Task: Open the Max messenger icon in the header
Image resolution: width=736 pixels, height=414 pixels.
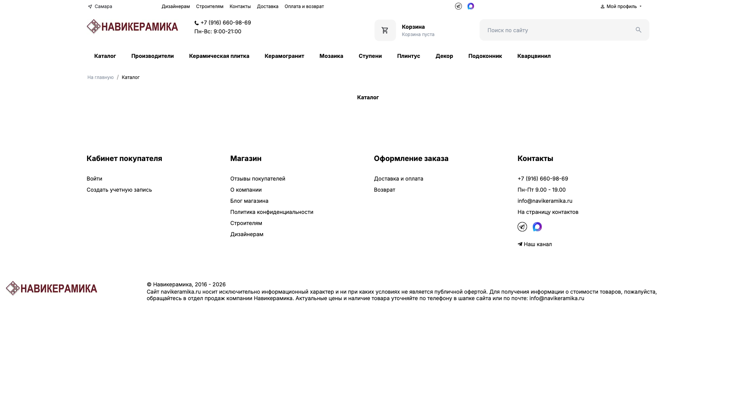Action: [471, 6]
